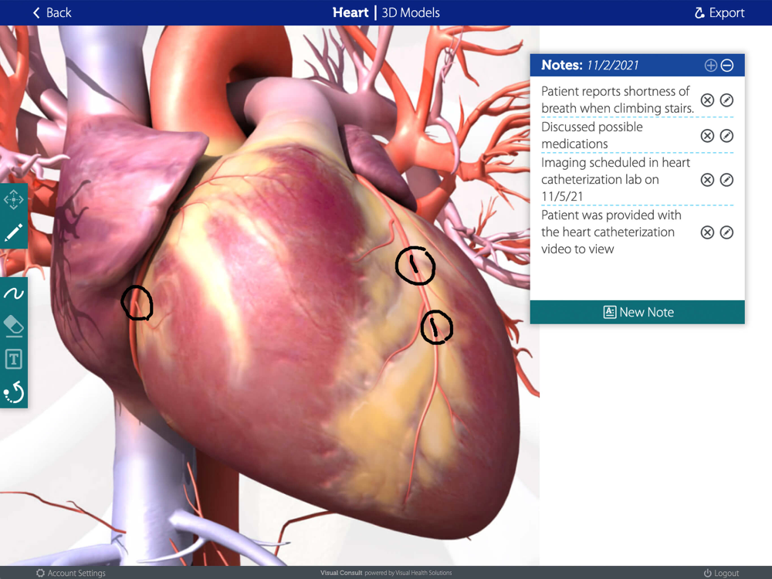Image resolution: width=772 pixels, height=579 pixels.
Task: Delete the Imaging scheduled note
Action: point(707,180)
